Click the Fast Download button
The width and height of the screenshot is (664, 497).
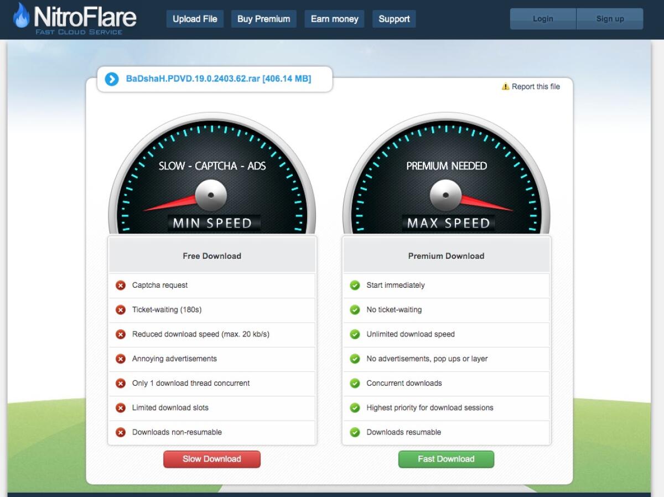(x=446, y=459)
